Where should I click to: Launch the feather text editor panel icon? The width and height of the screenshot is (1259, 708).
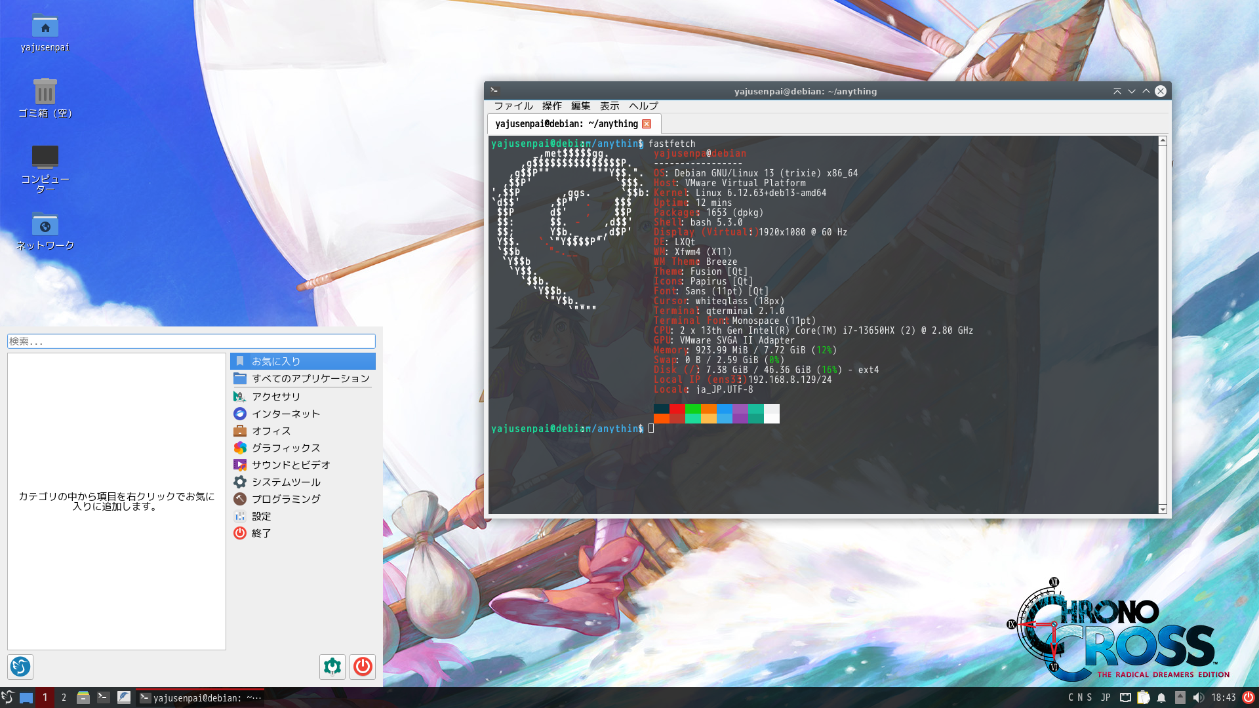click(124, 698)
